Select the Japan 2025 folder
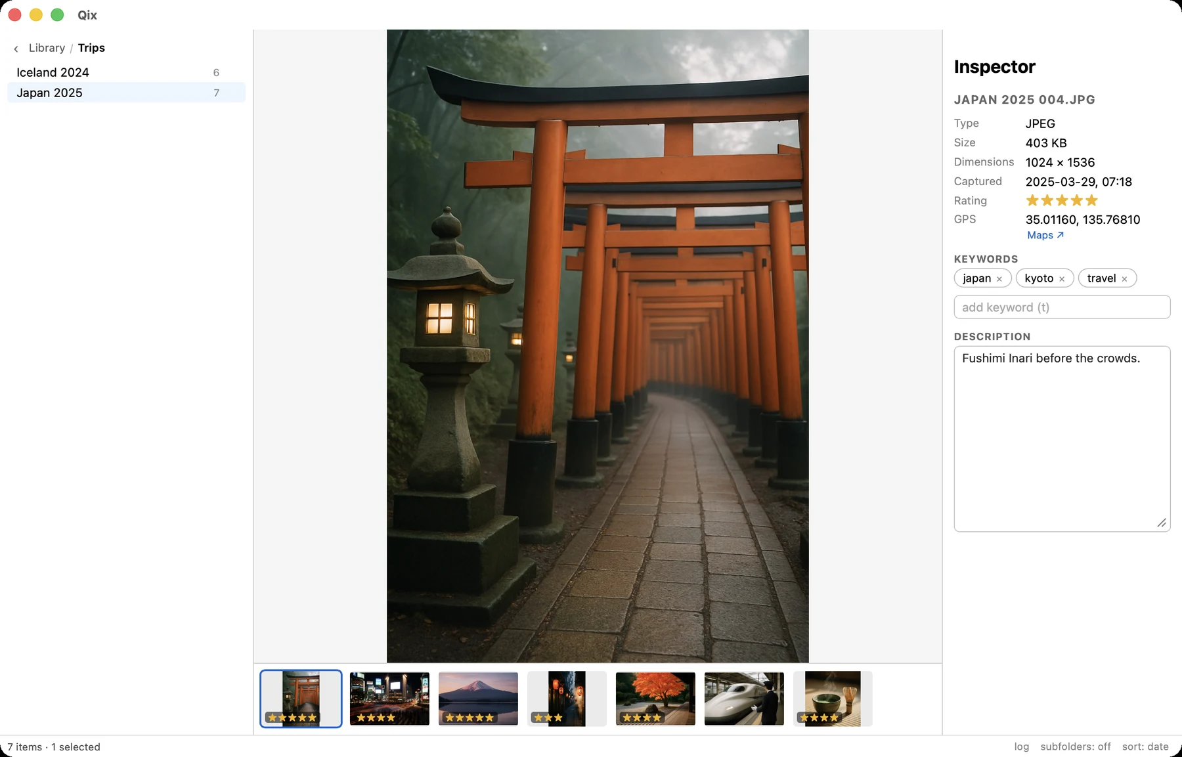The height and width of the screenshot is (757, 1182). click(x=126, y=93)
